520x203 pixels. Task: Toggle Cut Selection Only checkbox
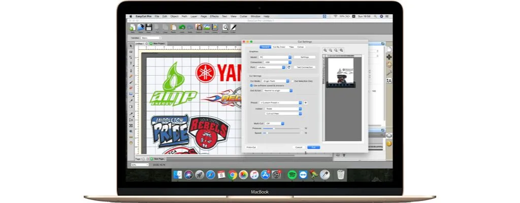pos(292,81)
